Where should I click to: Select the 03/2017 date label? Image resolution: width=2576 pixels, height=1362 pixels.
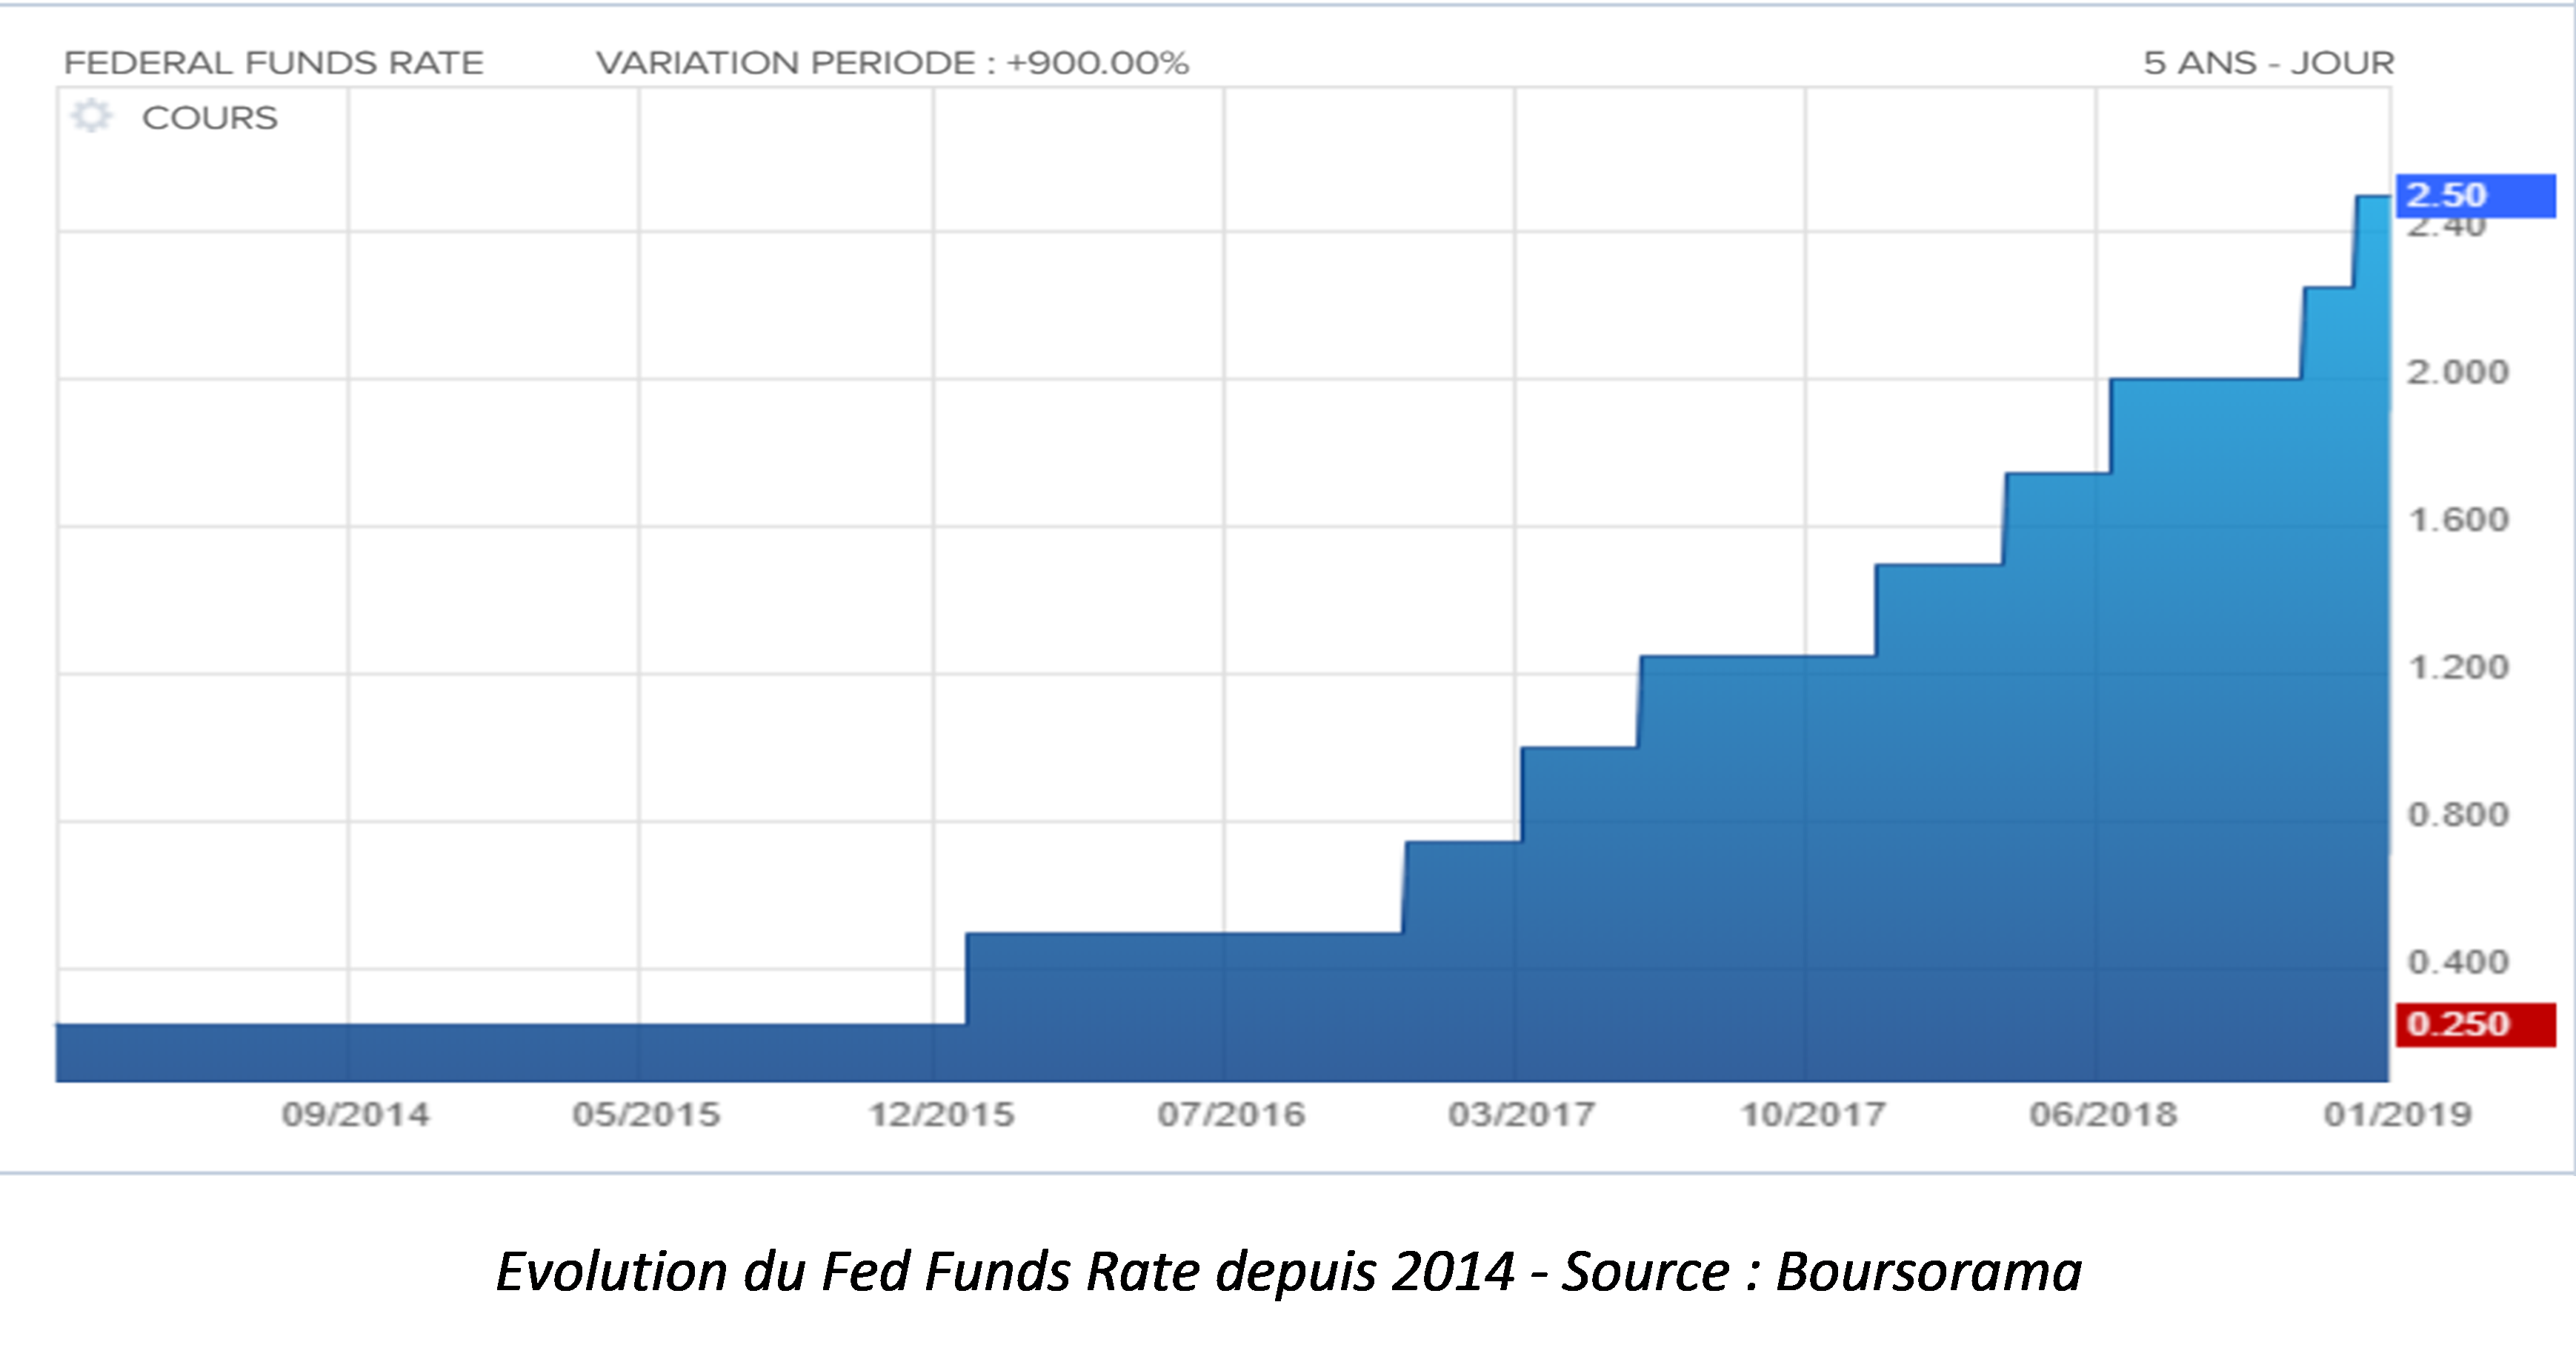tap(1521, 1114)
